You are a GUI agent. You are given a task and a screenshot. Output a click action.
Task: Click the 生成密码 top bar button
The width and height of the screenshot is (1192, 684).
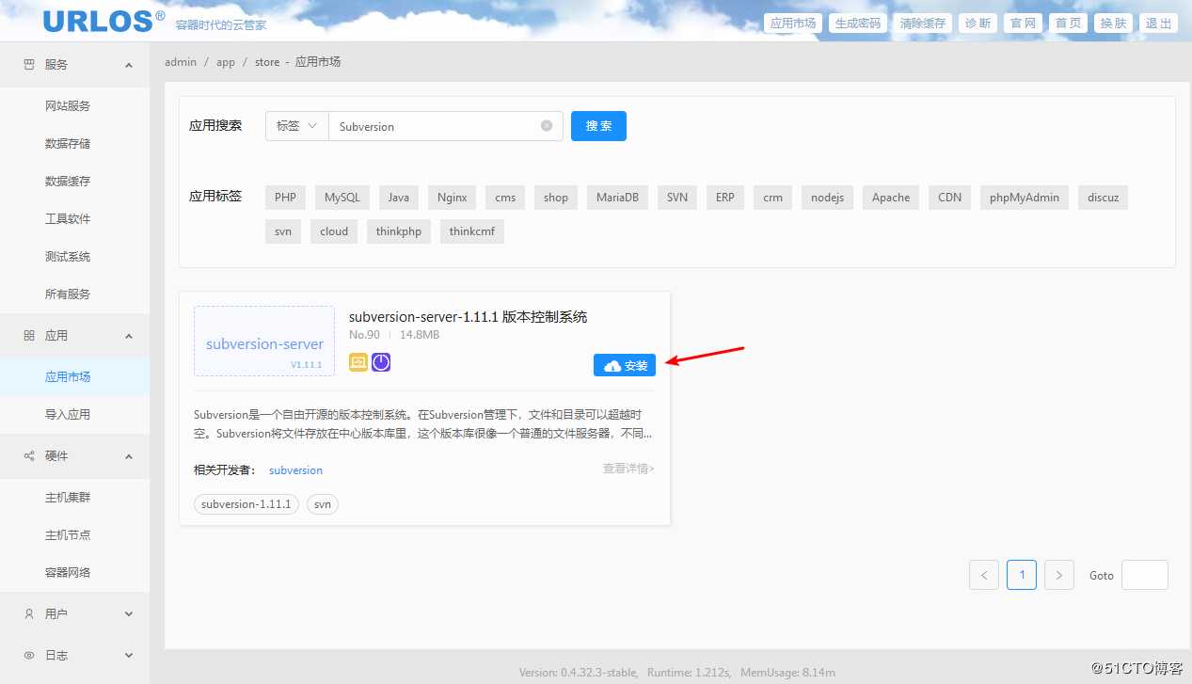point(858,24)
